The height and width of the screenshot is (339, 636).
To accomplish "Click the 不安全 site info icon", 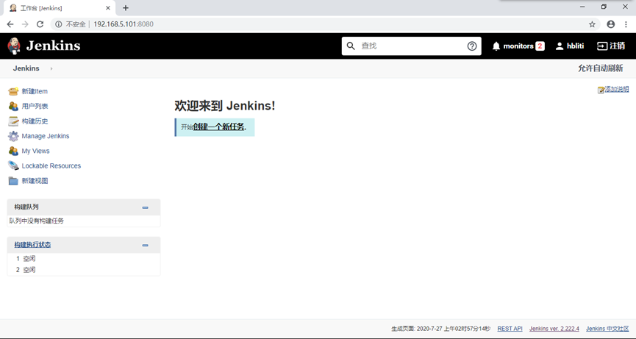I will point(59,24).
